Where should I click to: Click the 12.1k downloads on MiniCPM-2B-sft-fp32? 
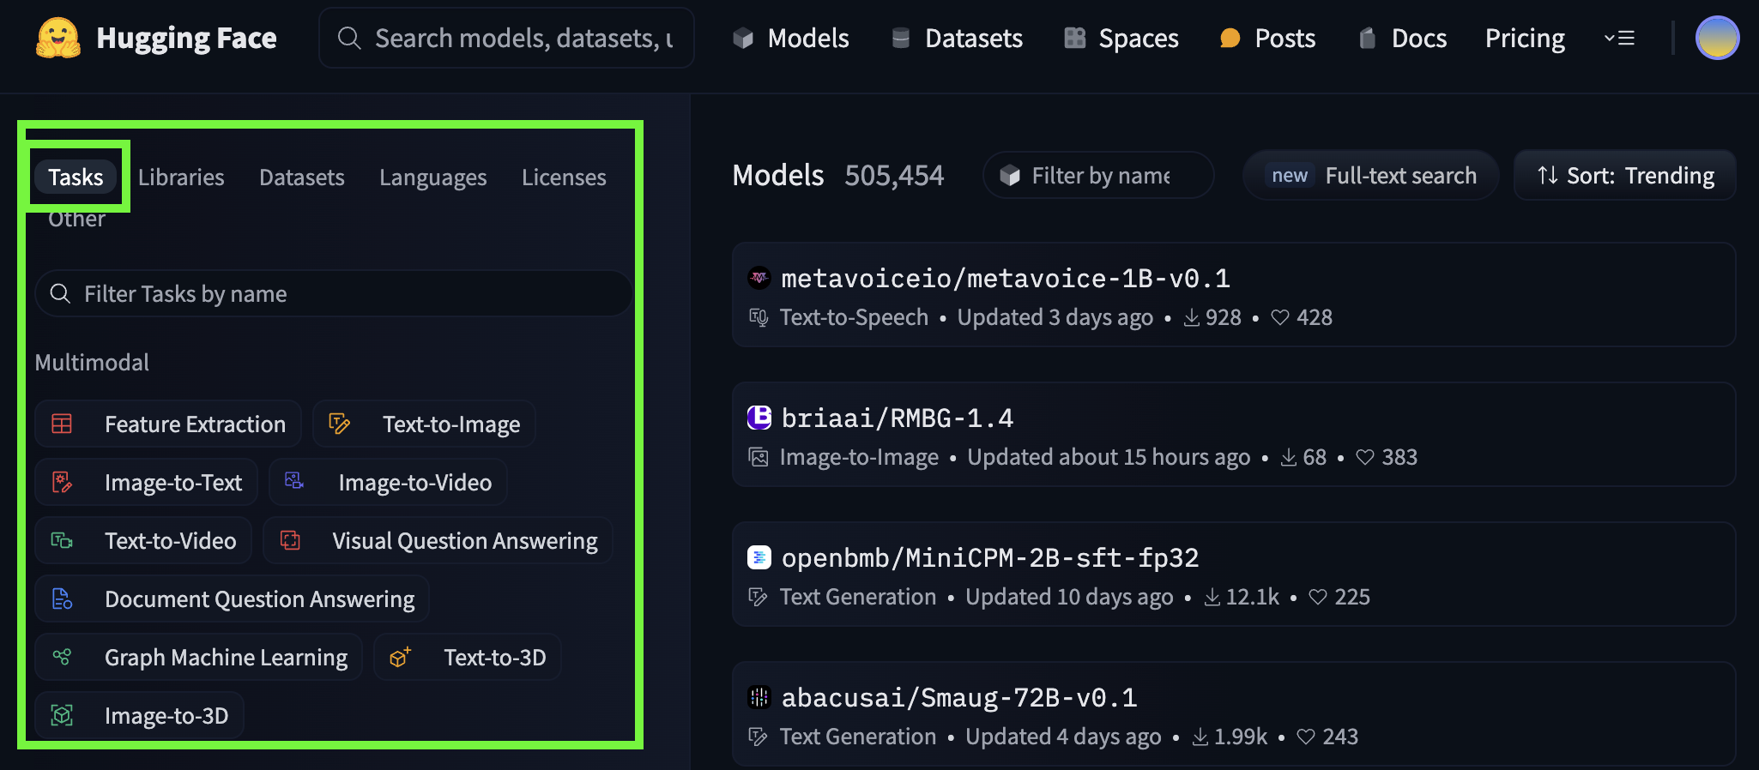[x=1242, y=597]
